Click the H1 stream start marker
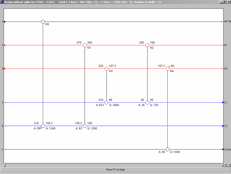This screenshot has height=174, width=231. 5,45
